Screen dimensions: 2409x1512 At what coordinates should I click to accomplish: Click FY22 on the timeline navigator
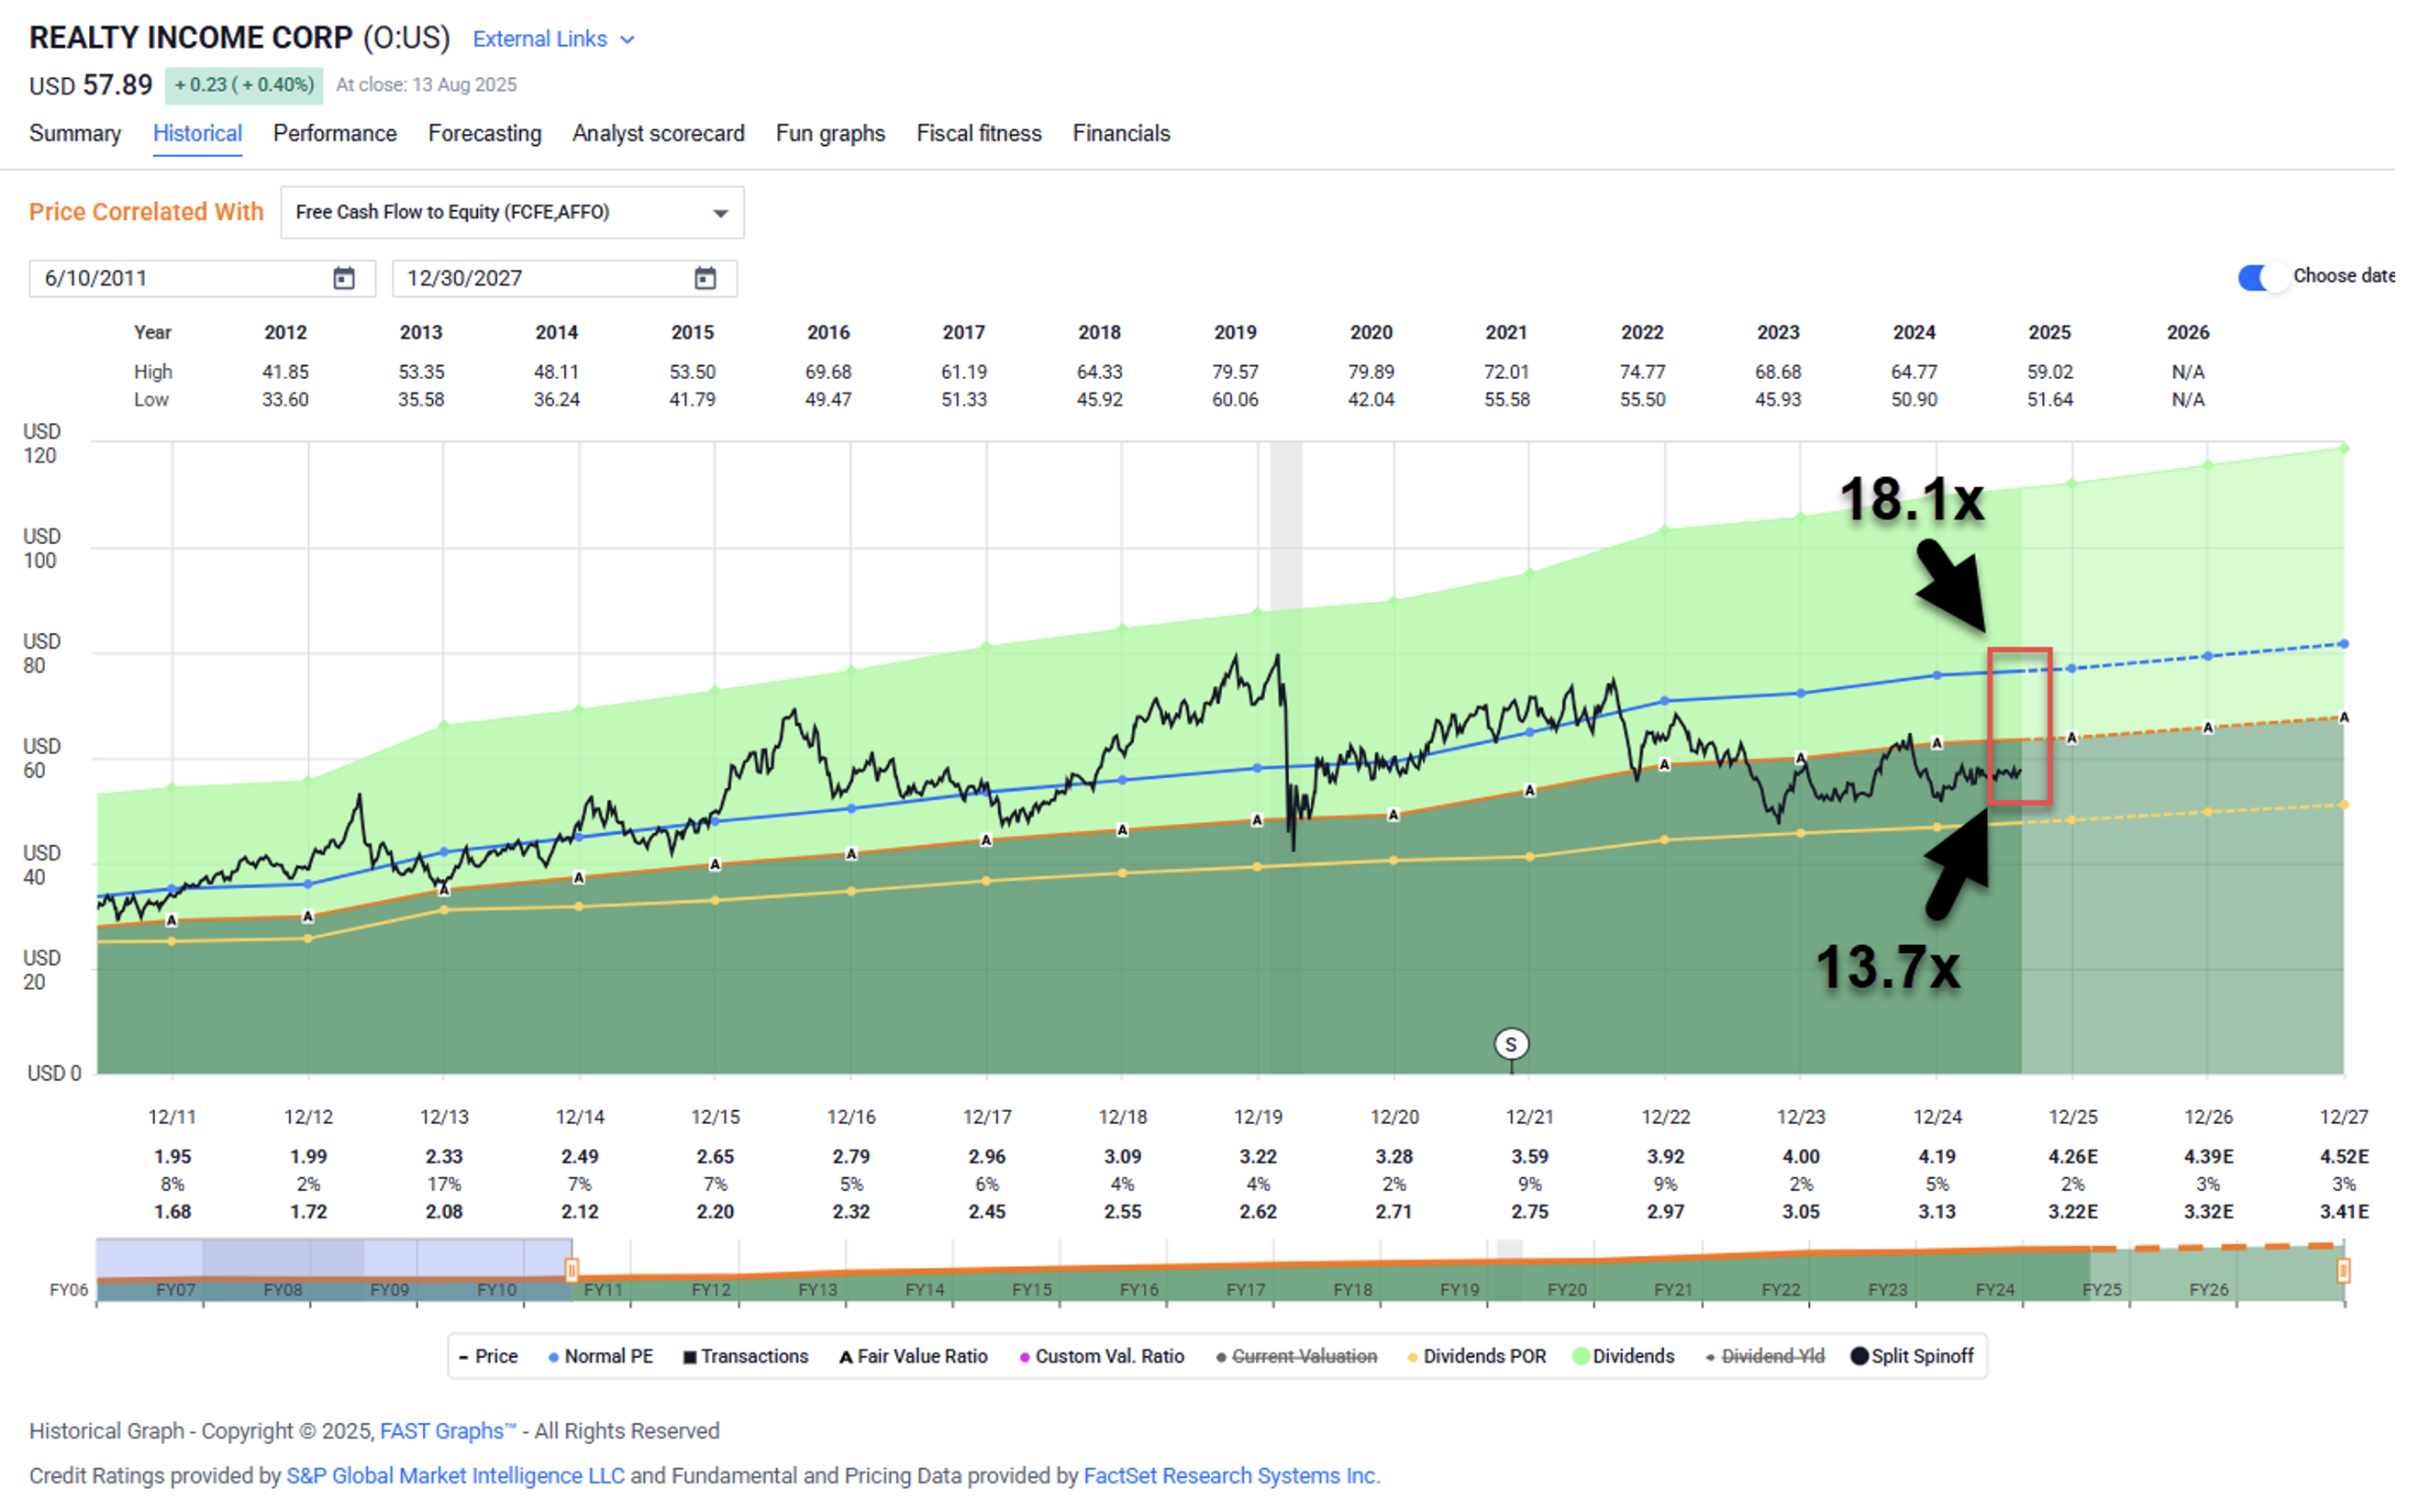tap(1781, 1290)
